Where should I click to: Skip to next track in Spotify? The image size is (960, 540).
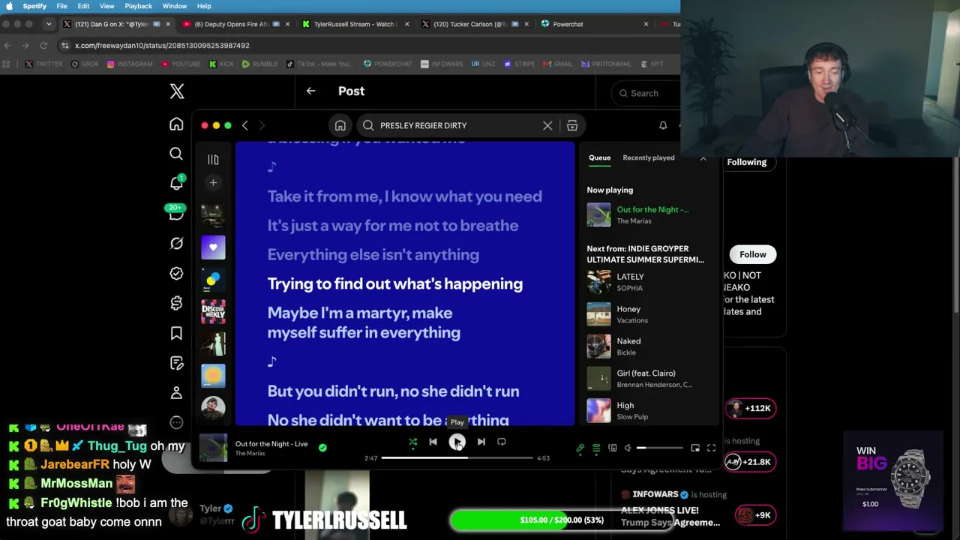[x=481, y=442]
